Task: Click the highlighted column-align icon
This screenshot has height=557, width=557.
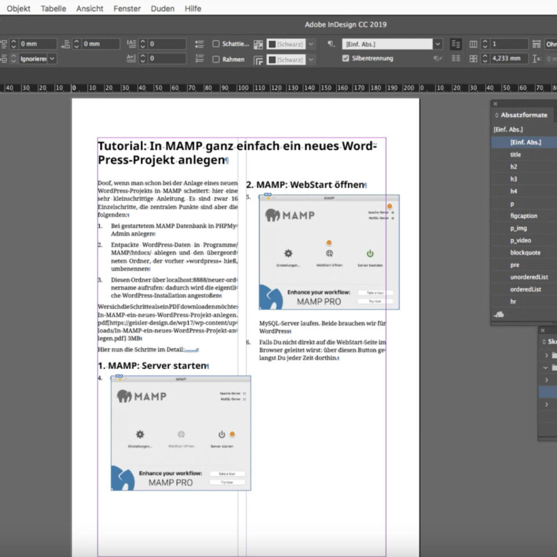Action: 456,44
